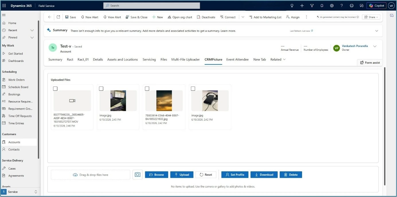This screenshot has width=397, height=197.
Task: Switch to the Event Attendee tab
Action: (237, 60)
